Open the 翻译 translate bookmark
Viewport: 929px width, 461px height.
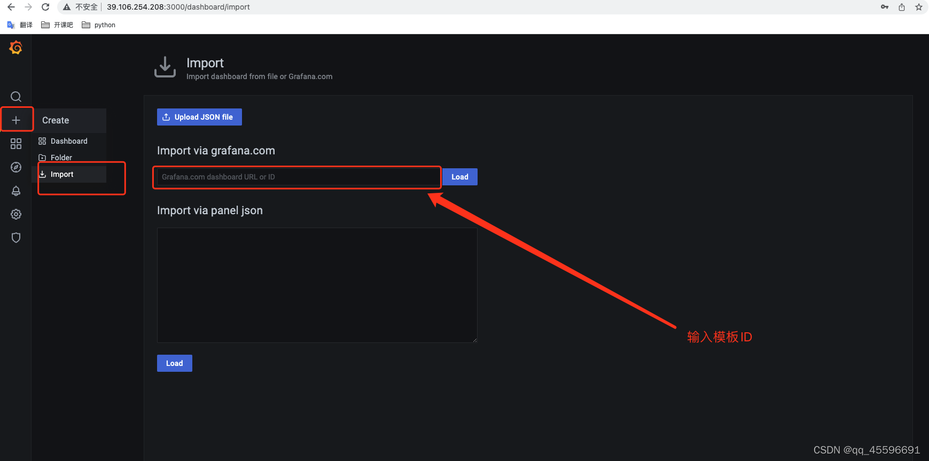click(20, 25)
